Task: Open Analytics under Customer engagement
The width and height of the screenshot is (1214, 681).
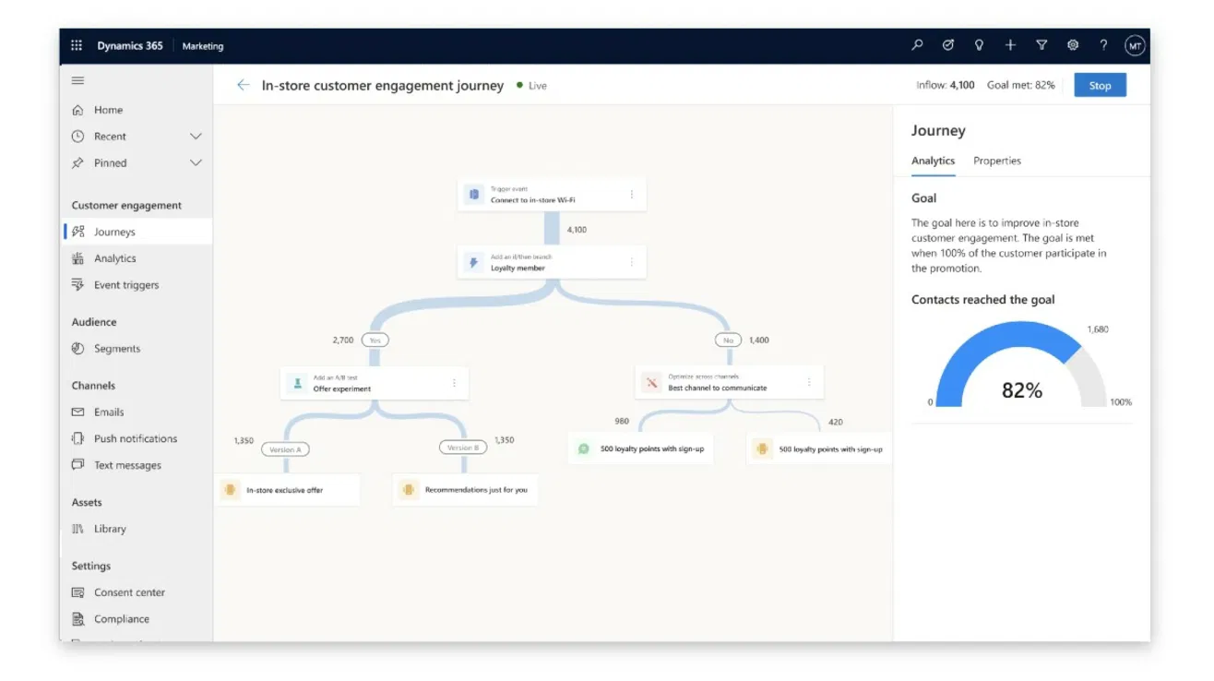Action: [114, 258]
